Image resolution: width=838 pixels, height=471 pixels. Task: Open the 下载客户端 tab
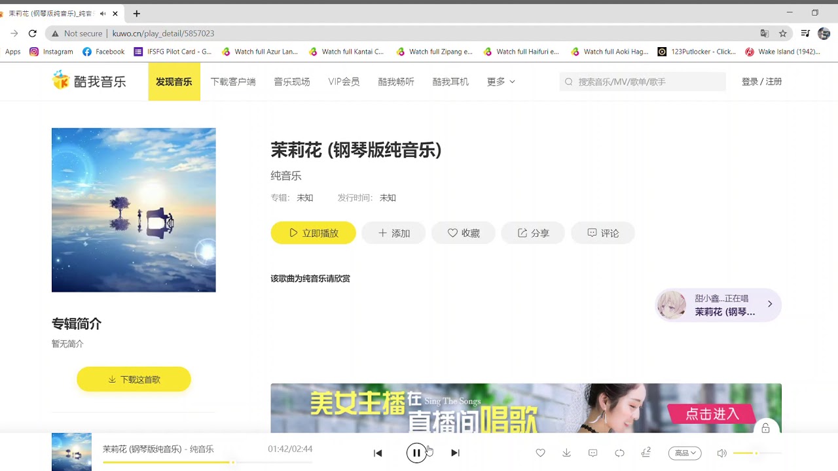point(233,82)
